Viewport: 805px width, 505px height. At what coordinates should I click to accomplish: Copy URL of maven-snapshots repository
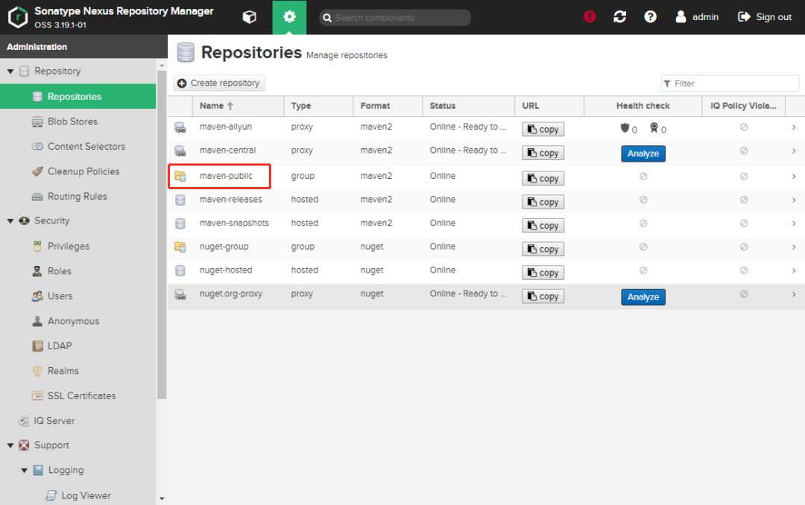click(543, 226)
